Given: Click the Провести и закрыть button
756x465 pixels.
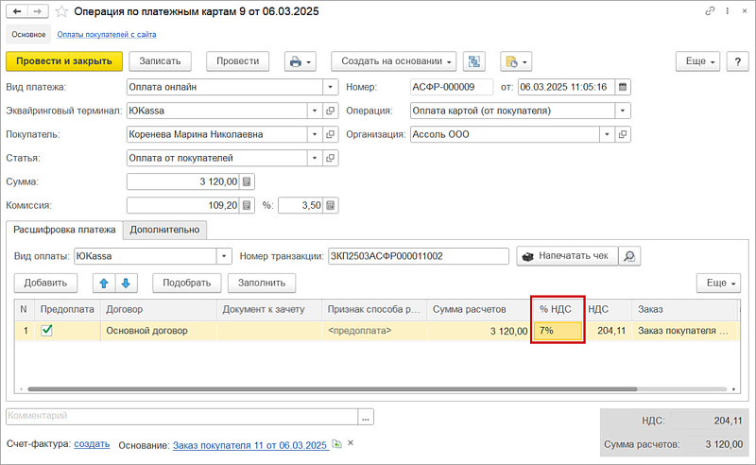Looking at the screenshot, I should 64,61.
